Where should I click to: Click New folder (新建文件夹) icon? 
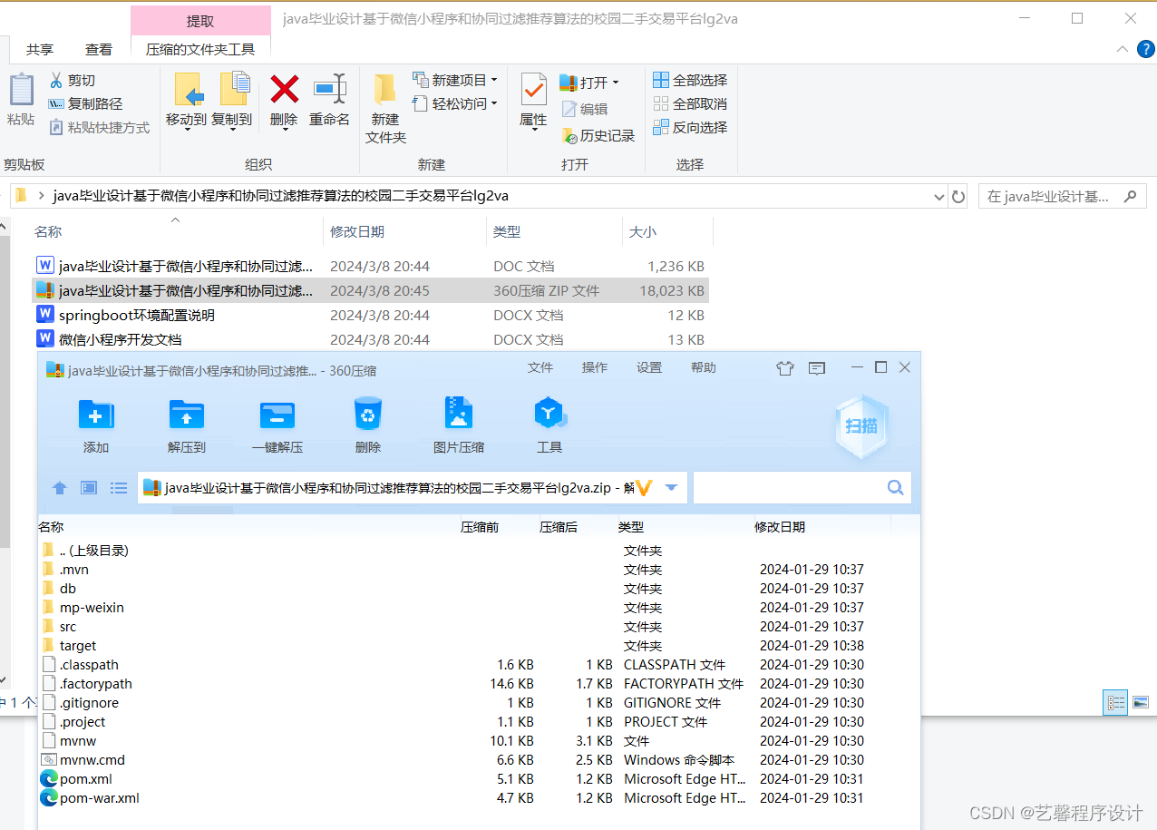coord(385,89)
